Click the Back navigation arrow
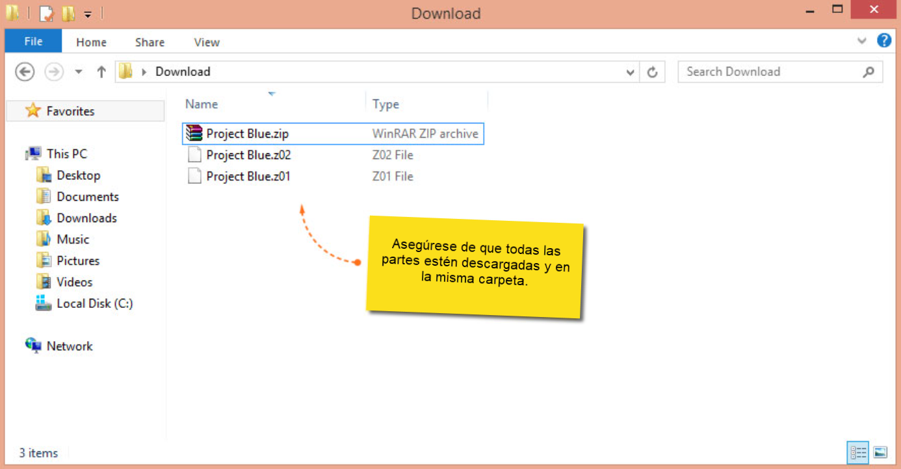This screenshot has height=469, width=901. click(25, 72)
